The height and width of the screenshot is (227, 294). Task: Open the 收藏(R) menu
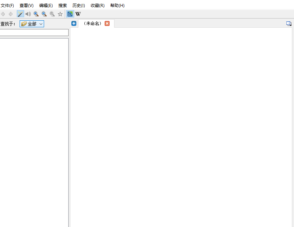pos(98,6)
